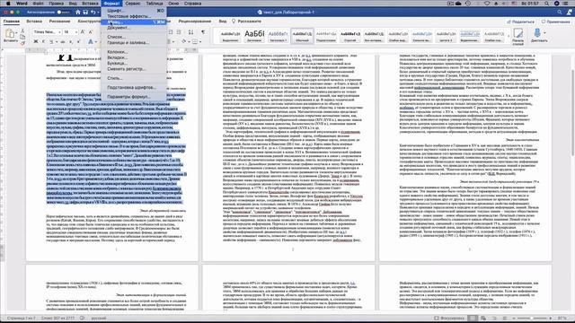Open the Таблица menu bar item
The height and width of the screenshot is (323, 575).
(155, 4)
